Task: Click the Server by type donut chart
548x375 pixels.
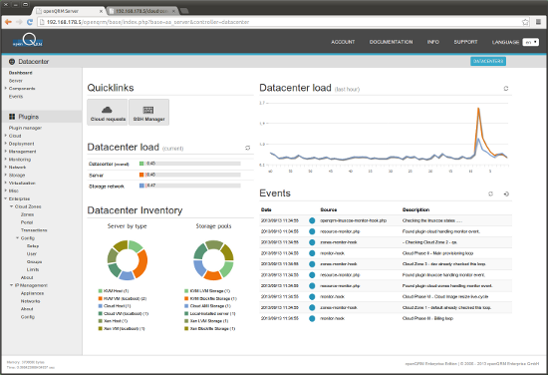Action: 128,260
